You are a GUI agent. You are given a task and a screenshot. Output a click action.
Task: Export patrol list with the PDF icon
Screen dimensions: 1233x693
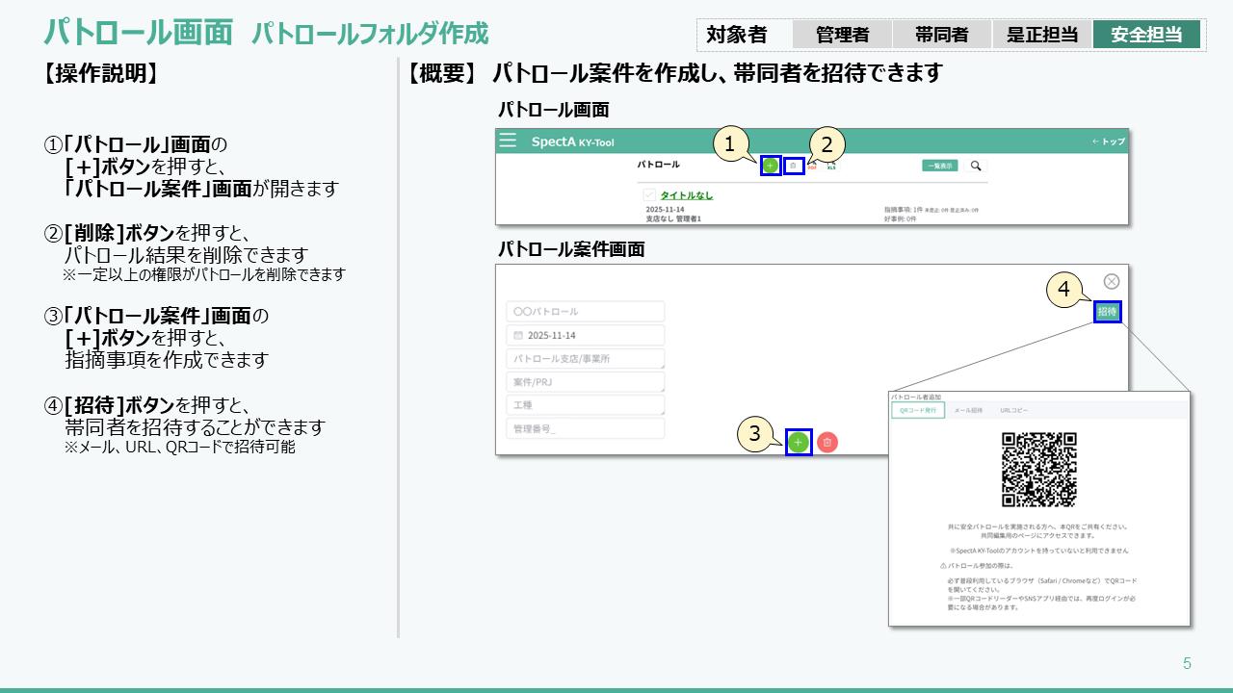pyautogui.click(x=812, y=167)
